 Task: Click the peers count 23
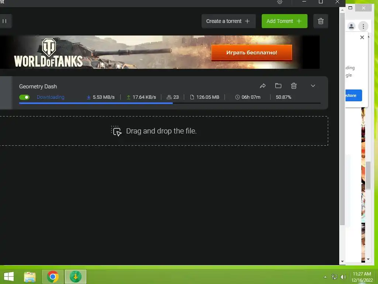point(173,97)
